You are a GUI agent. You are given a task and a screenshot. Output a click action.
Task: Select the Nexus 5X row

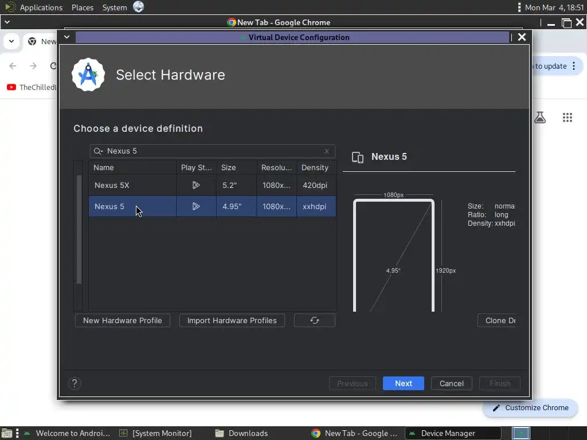tap(212, 185)
